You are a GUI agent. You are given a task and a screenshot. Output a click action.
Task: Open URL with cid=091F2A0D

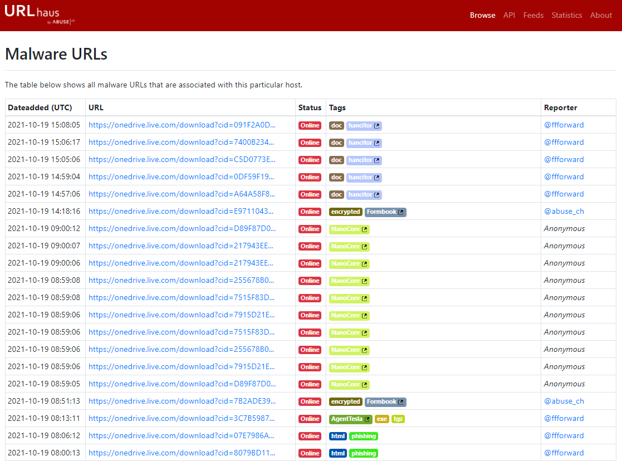[x=182, y=125]
